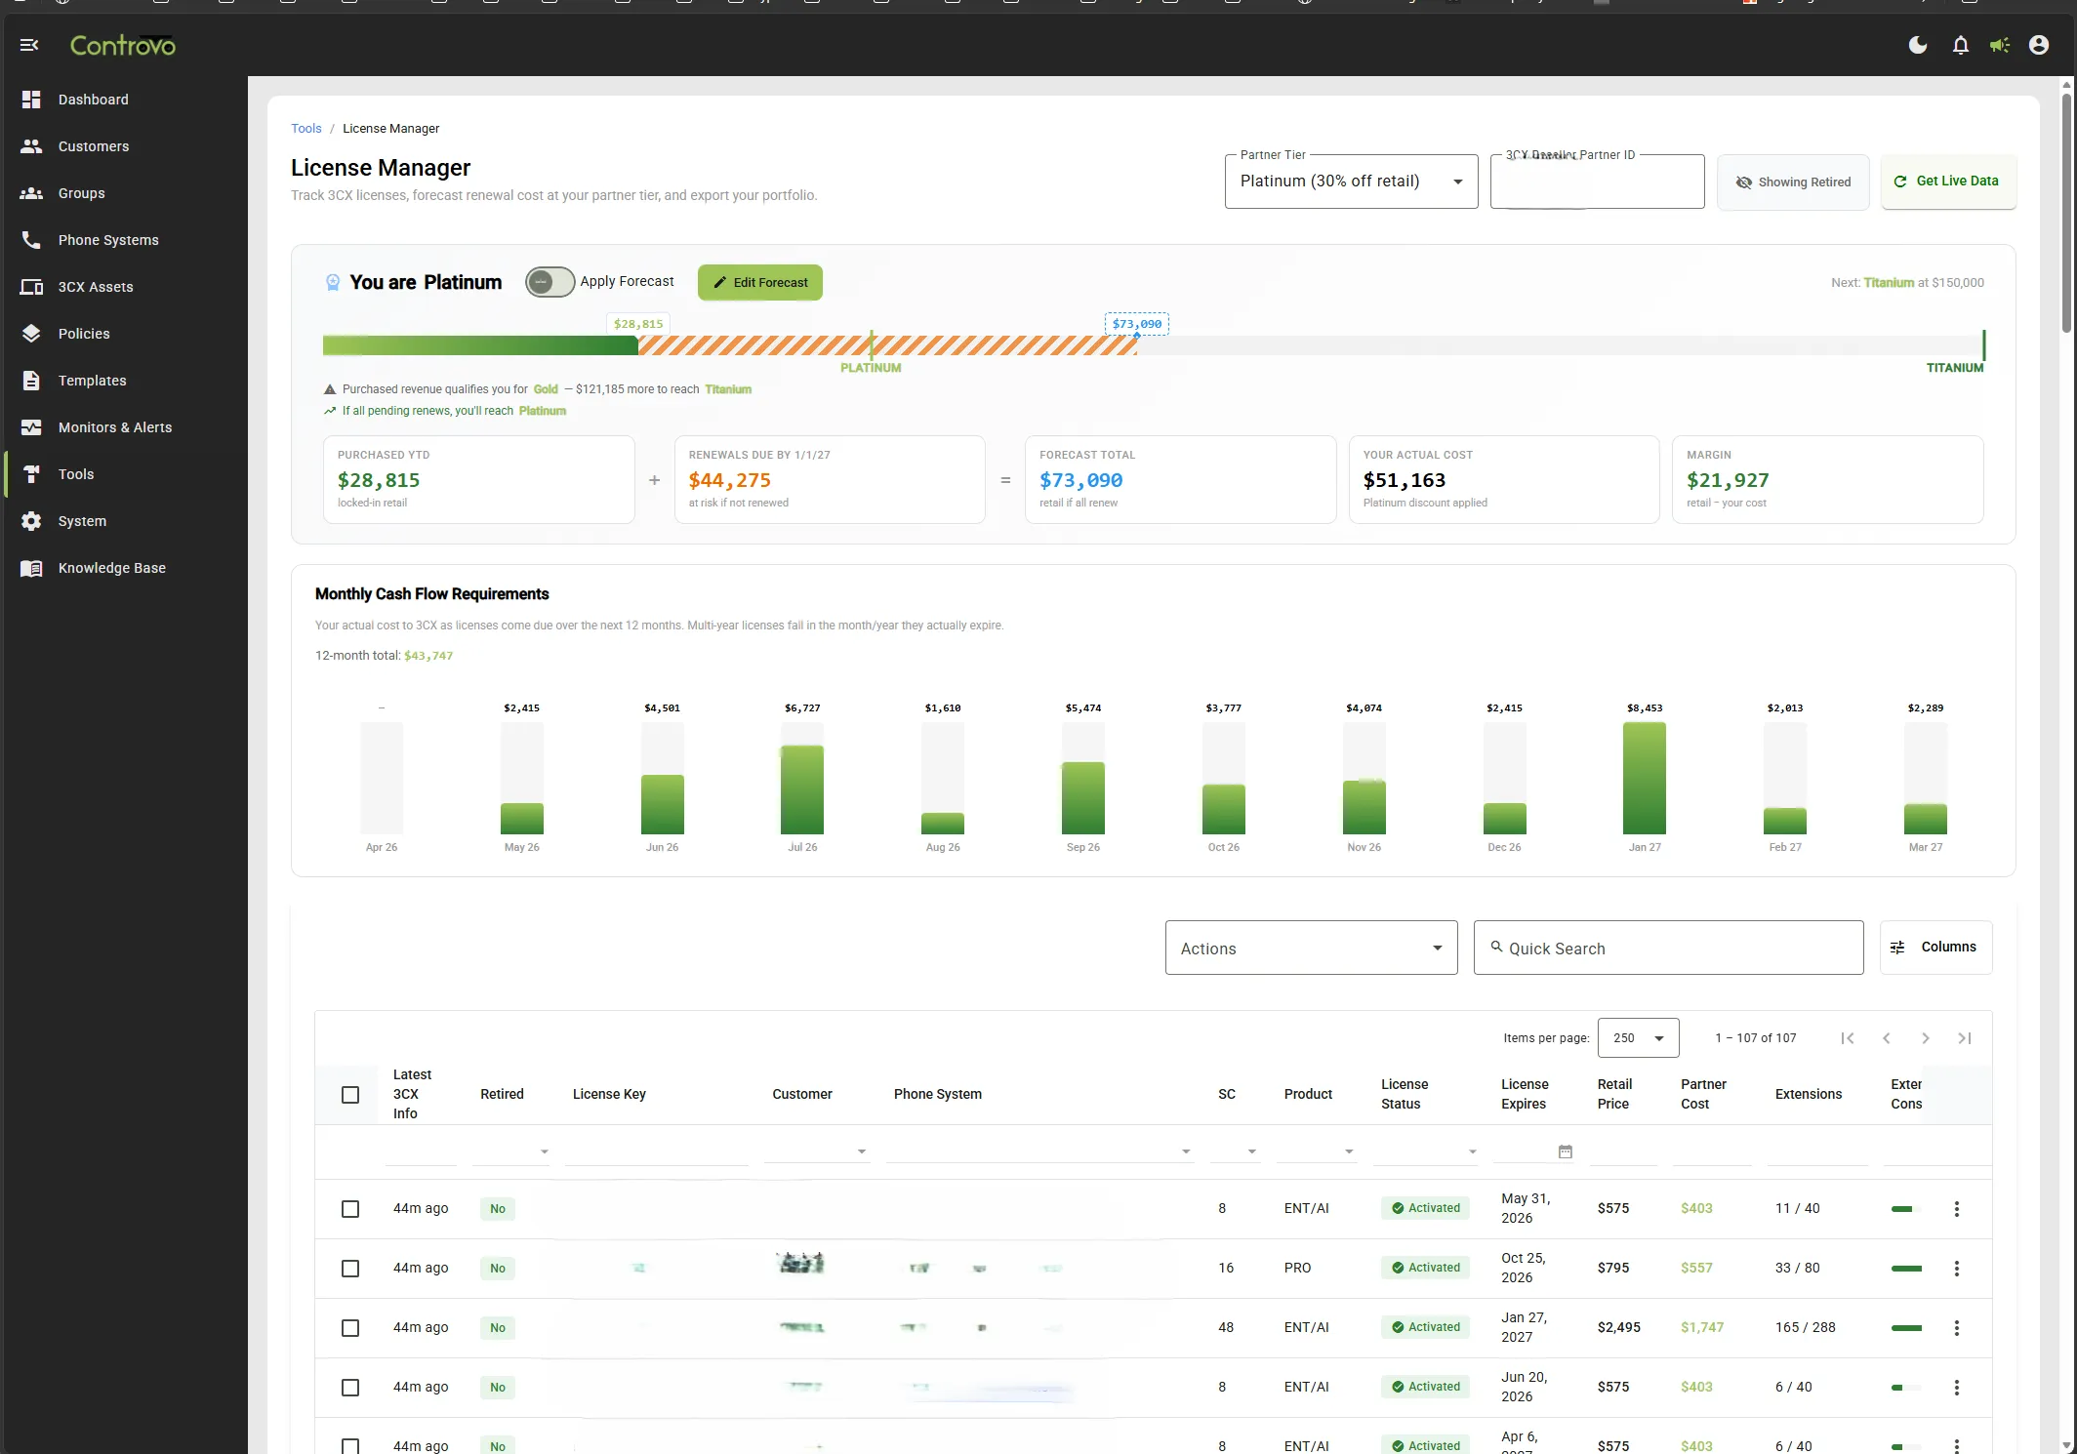
Task: Change items per page from 250
Action: tap(1637, 1037)
